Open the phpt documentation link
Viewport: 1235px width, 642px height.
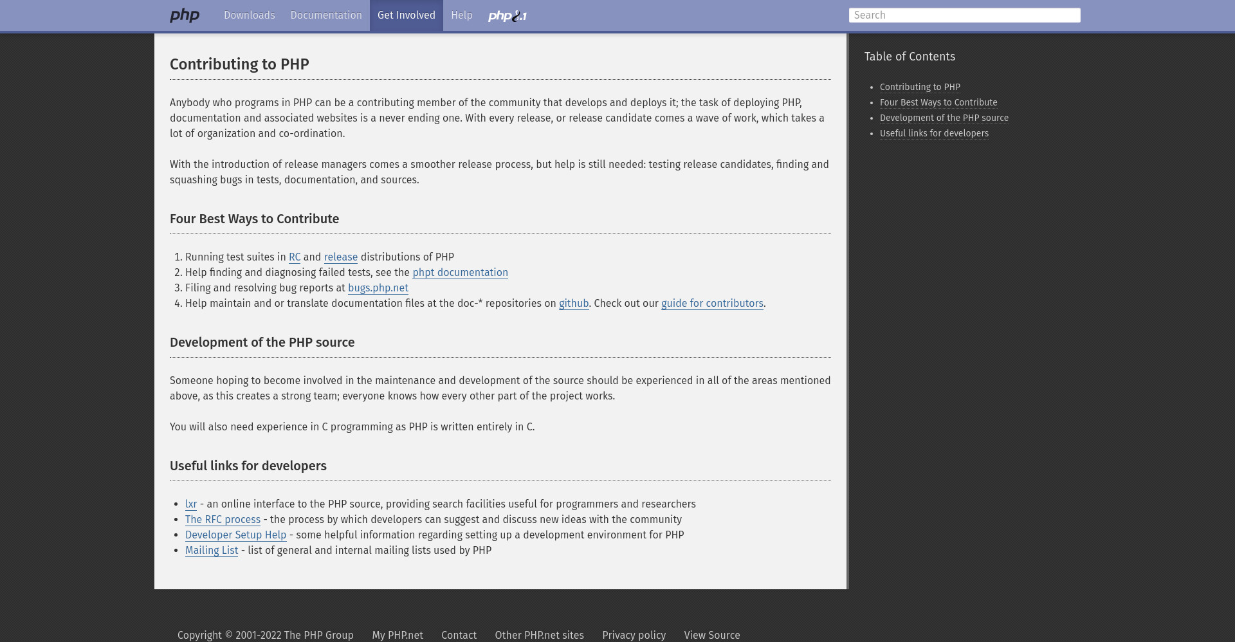point(460,273)
